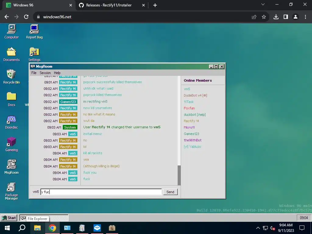
Task: Select DudeBot v4 [#] member
Action: point(195,95)
